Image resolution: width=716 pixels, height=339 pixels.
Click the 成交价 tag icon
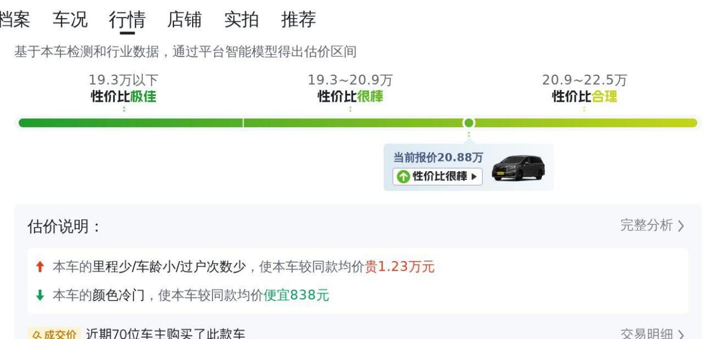54,334
